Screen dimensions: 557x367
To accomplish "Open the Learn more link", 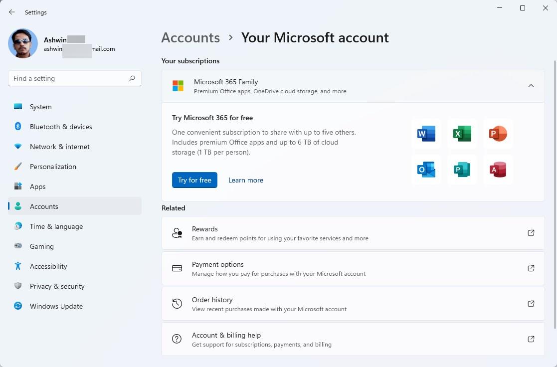I will coord(245,180).
